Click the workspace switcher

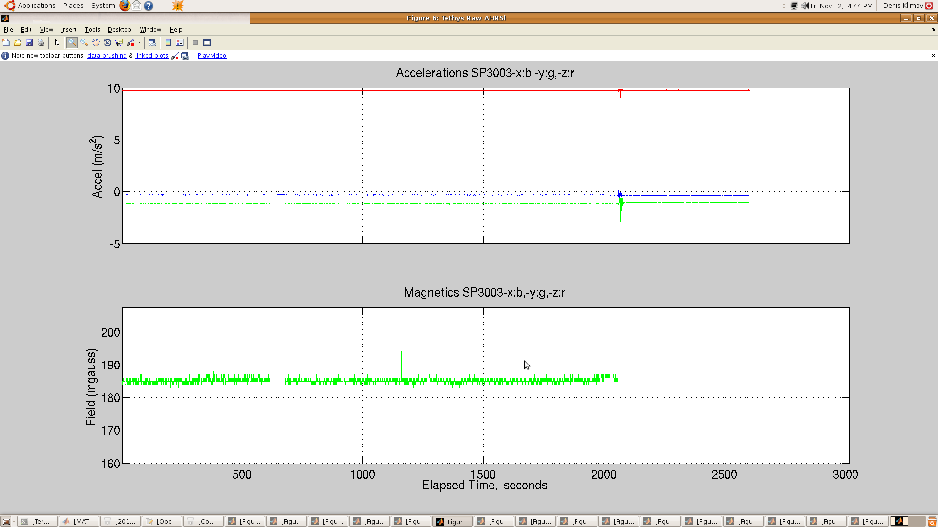click(x=908, y=521)
